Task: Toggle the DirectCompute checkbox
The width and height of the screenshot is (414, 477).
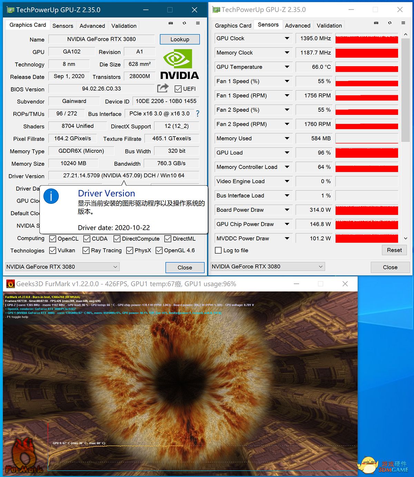Action: pyautogui.click(x=117, y=239)
